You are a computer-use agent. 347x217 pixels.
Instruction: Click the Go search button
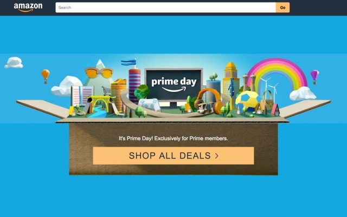tap(282, 8)
